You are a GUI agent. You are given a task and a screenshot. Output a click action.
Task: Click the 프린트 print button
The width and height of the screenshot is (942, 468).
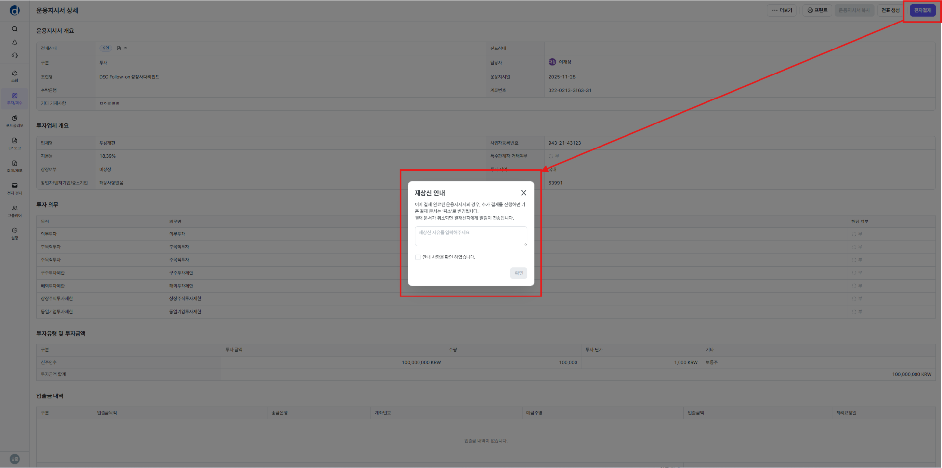[817, 10]
